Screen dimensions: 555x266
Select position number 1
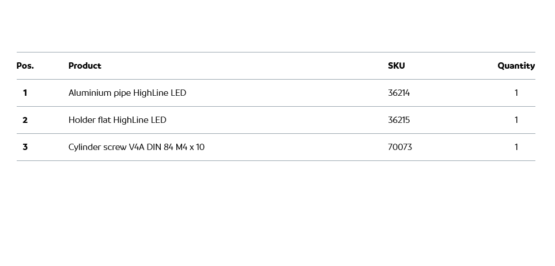tap(25, 93)
